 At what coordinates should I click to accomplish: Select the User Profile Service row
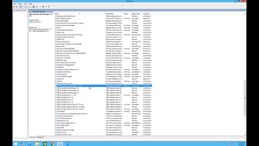coord(63,125)
